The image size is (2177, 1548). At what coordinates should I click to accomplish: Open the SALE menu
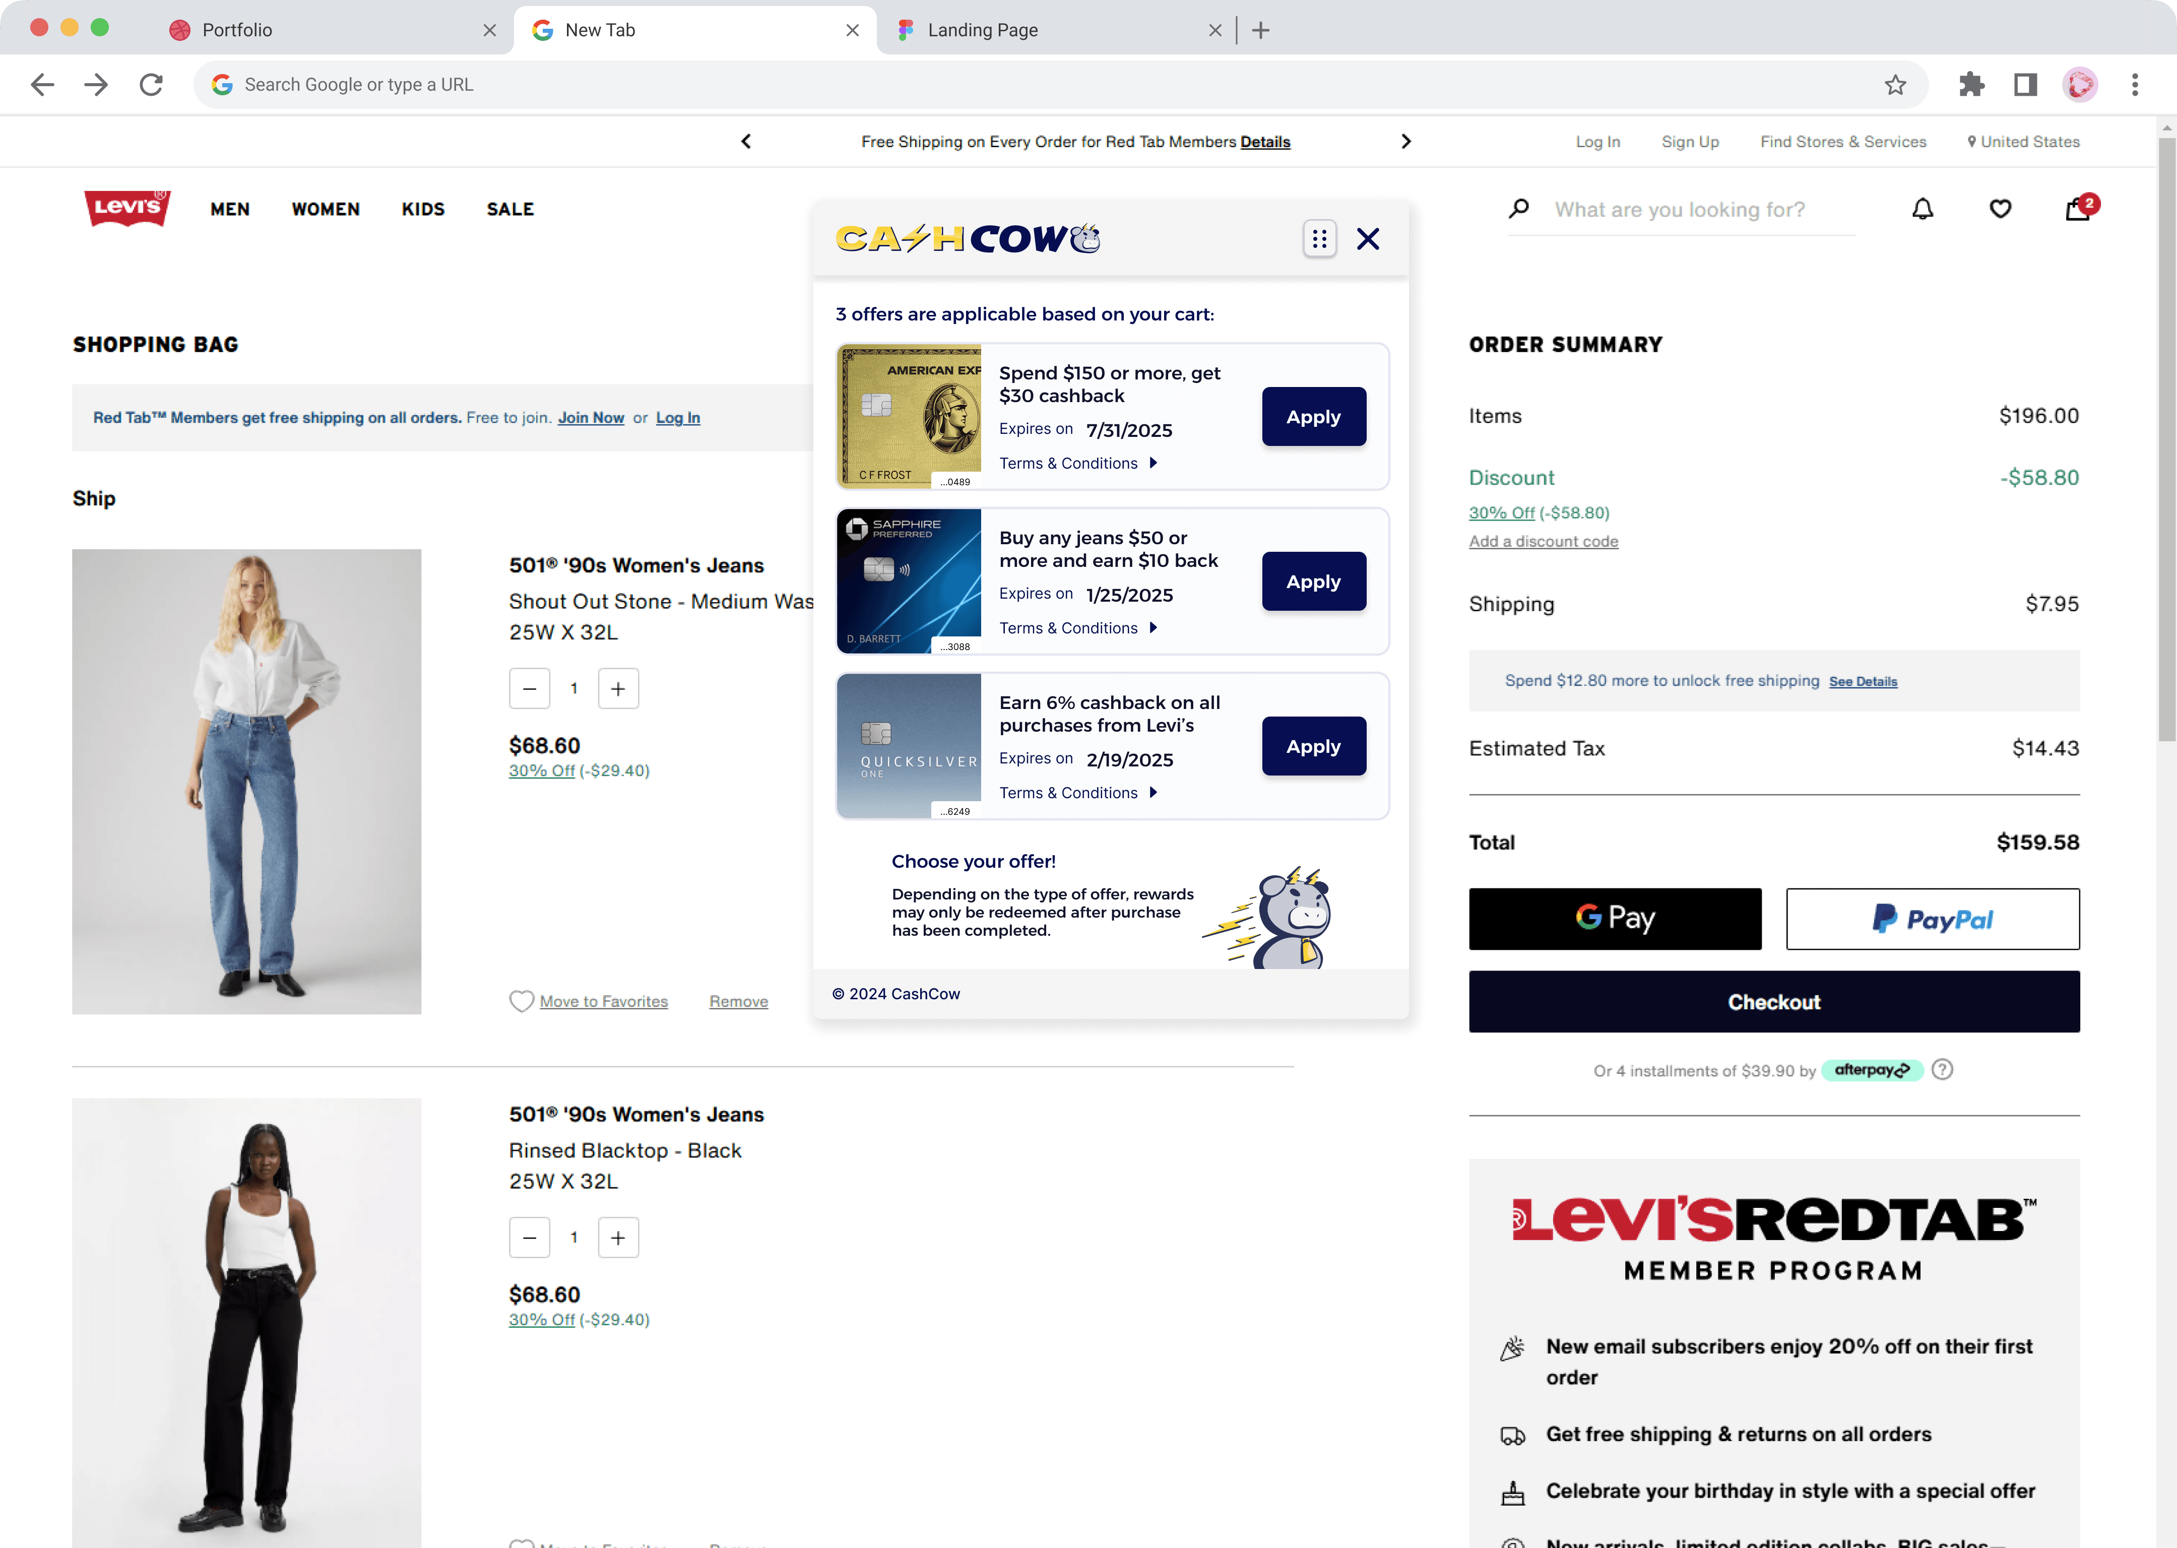tap(510, 209)
